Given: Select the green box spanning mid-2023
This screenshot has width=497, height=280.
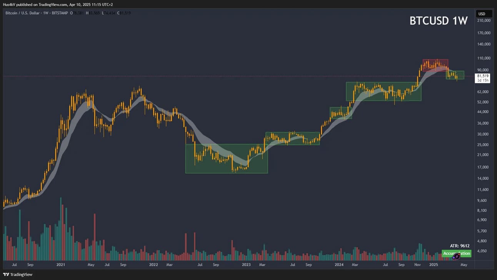Looking at the screenshot, I should pyautogui.click(x=292, y=138).
